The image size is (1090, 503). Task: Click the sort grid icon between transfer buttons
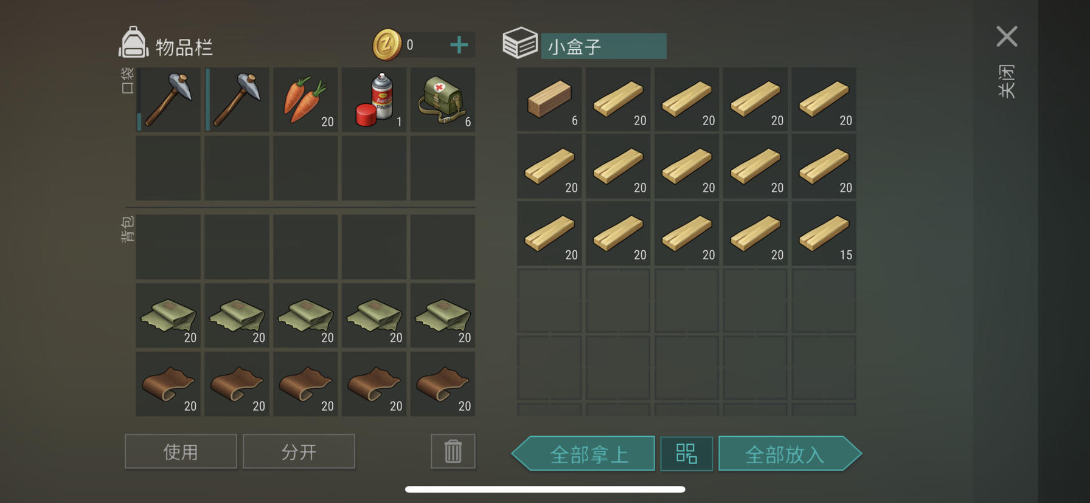coord(687,454)
